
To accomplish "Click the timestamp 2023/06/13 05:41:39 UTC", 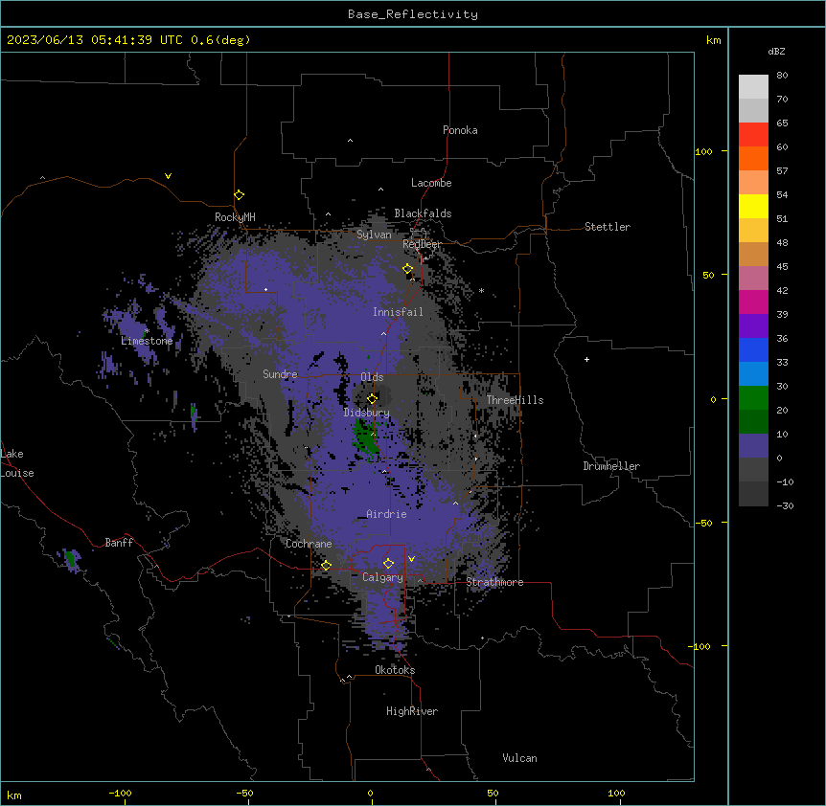I will click(x=95, y=40).
